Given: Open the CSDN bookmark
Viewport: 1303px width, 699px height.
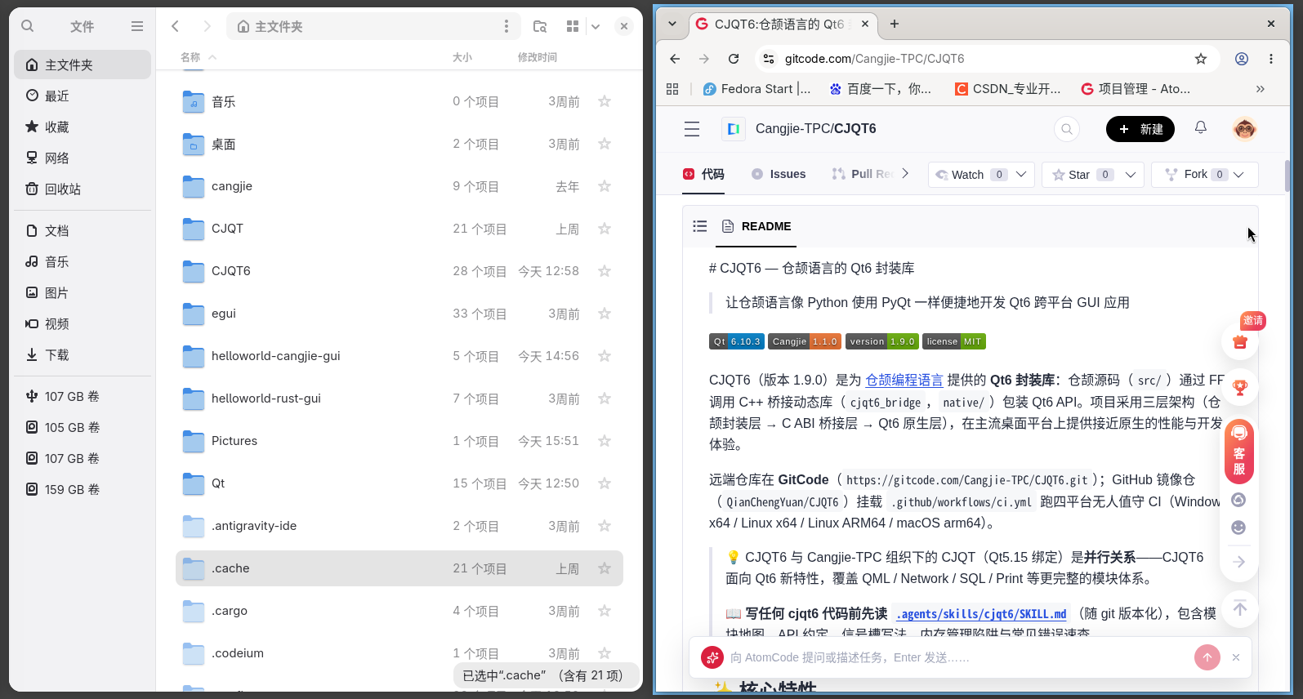Looking at the screenshot, I should (x=1007, y=89).
